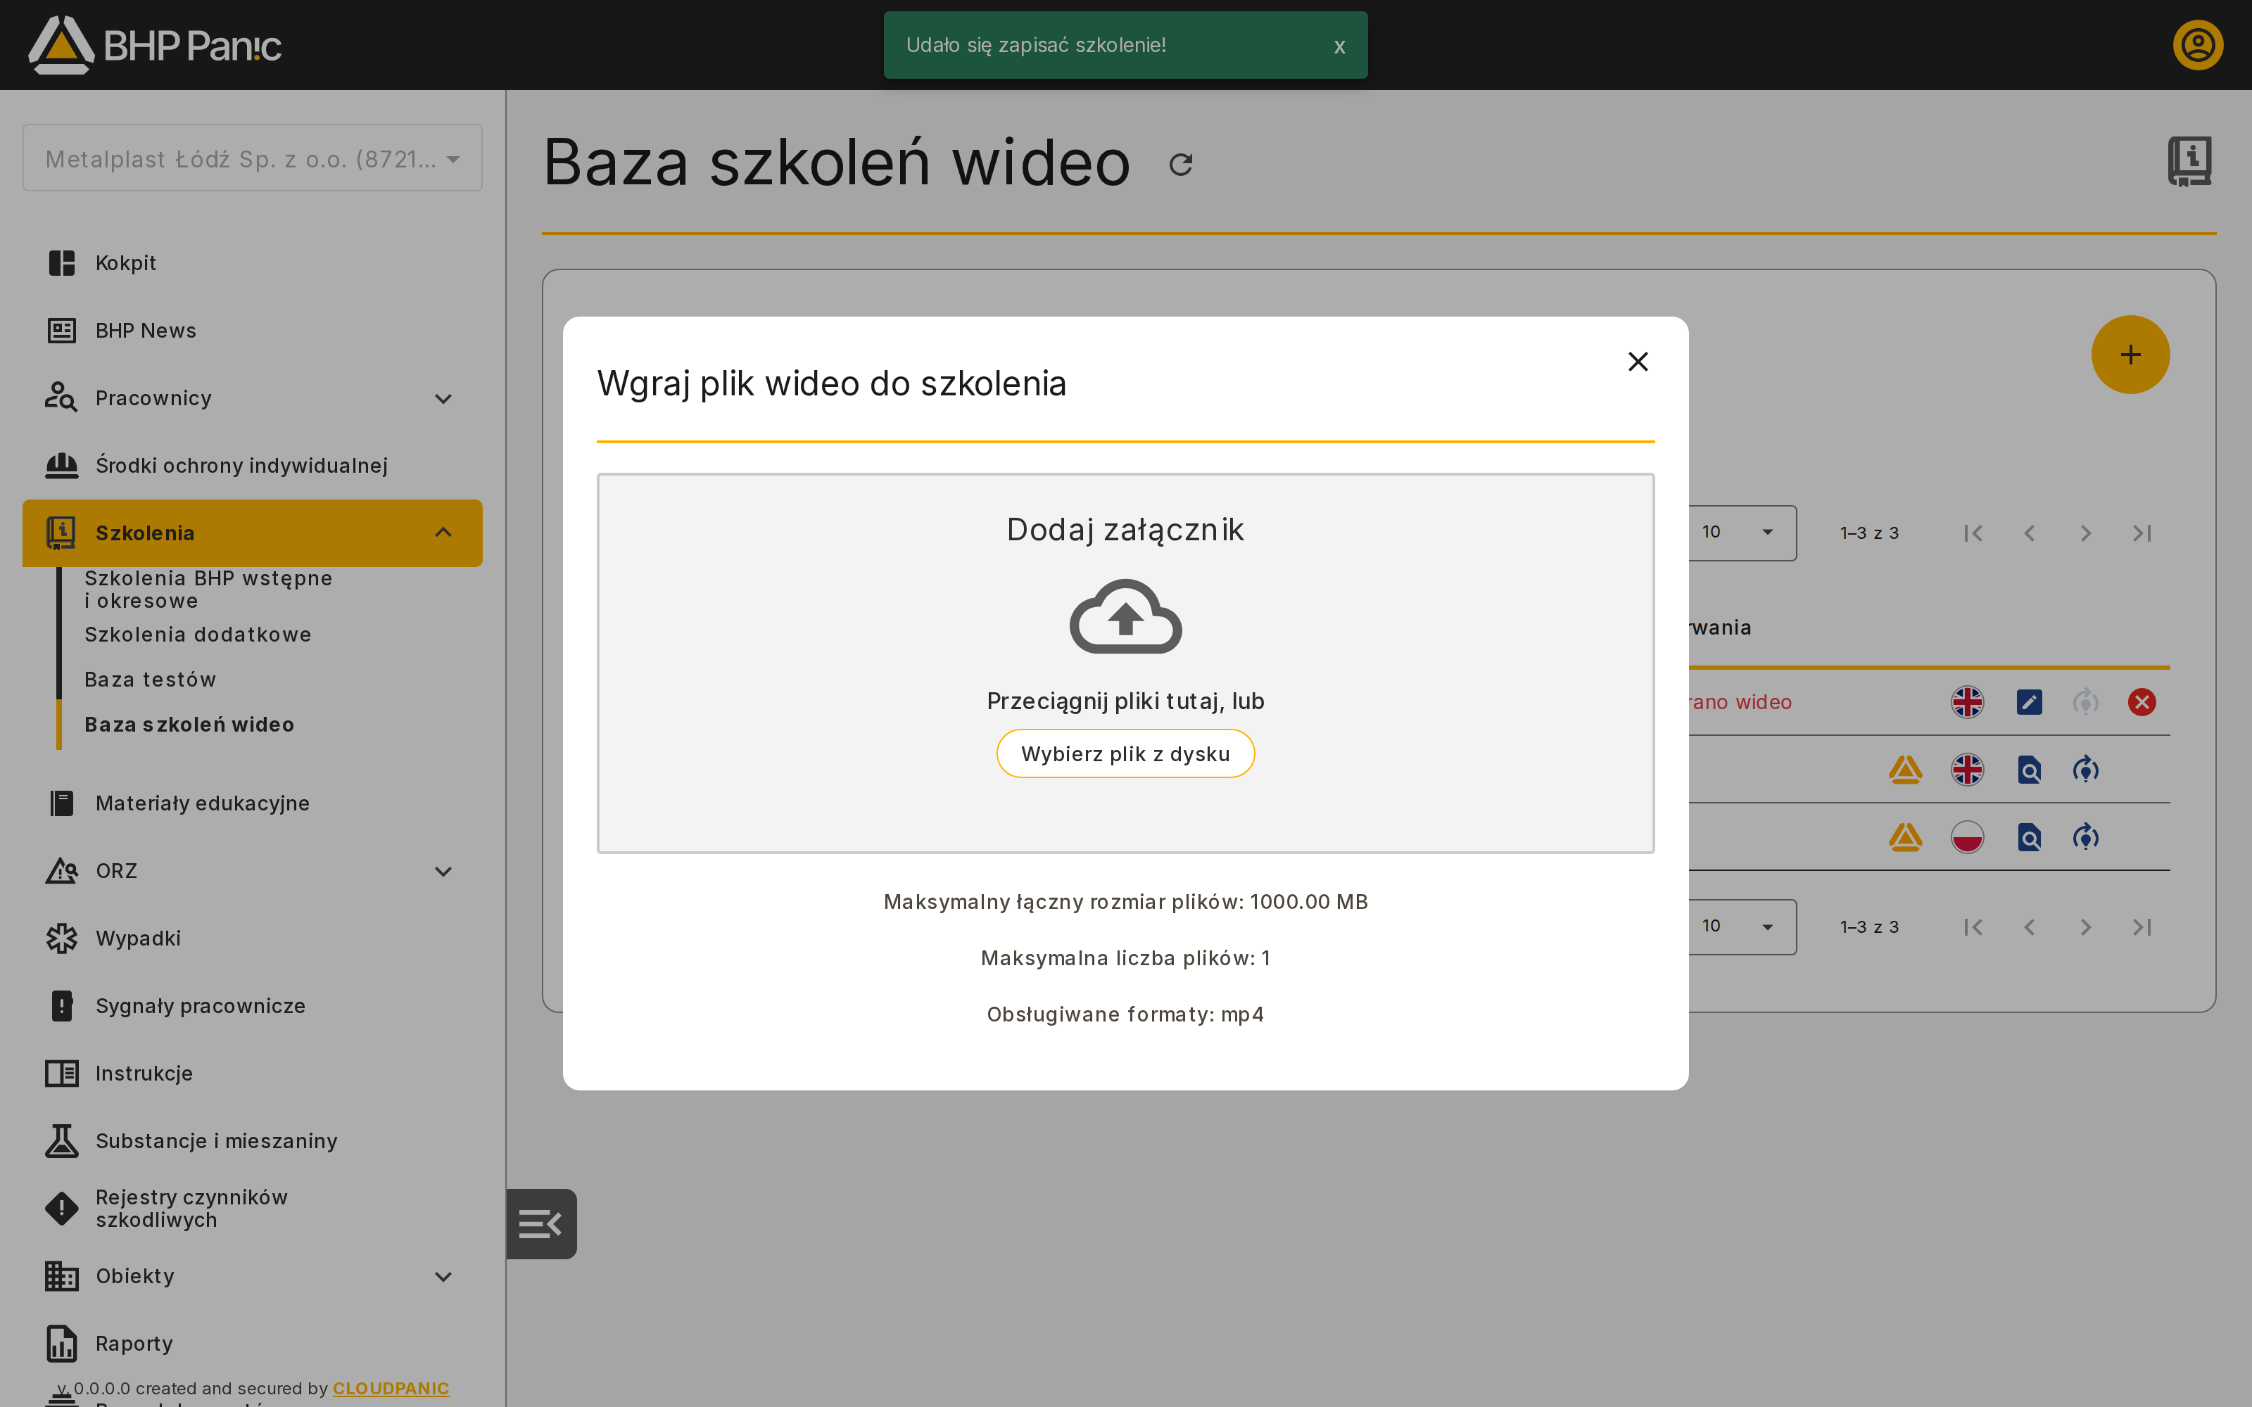Open Rejestry czynników szkodliwych

(x=252, y=1208)
